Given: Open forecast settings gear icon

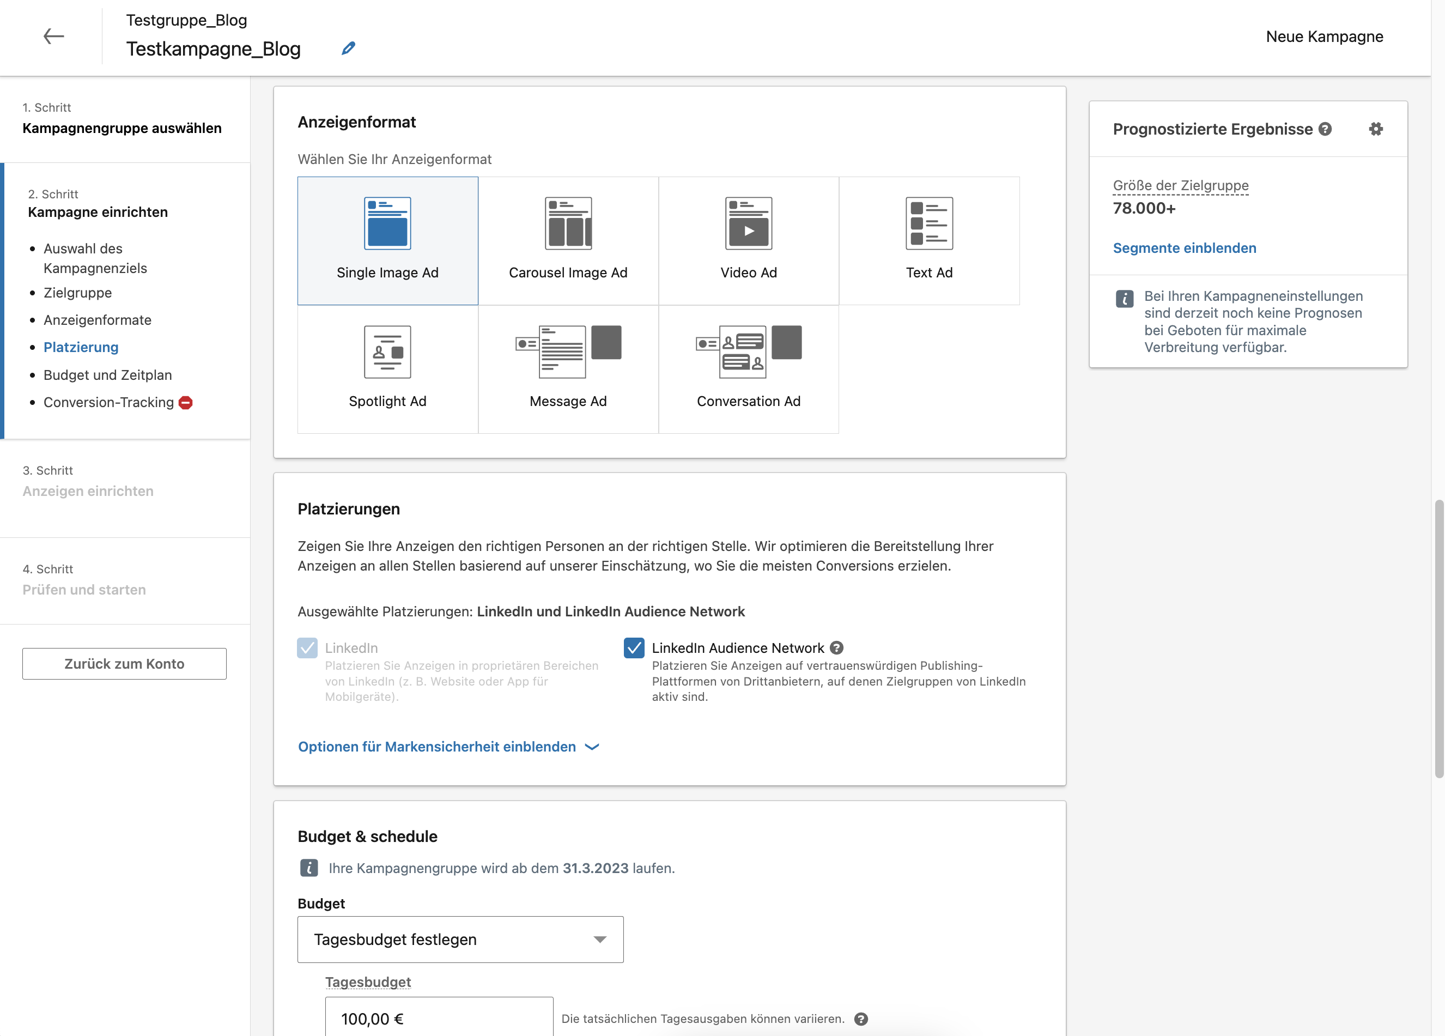Looking at the screenshot, I should [1376, 129].
